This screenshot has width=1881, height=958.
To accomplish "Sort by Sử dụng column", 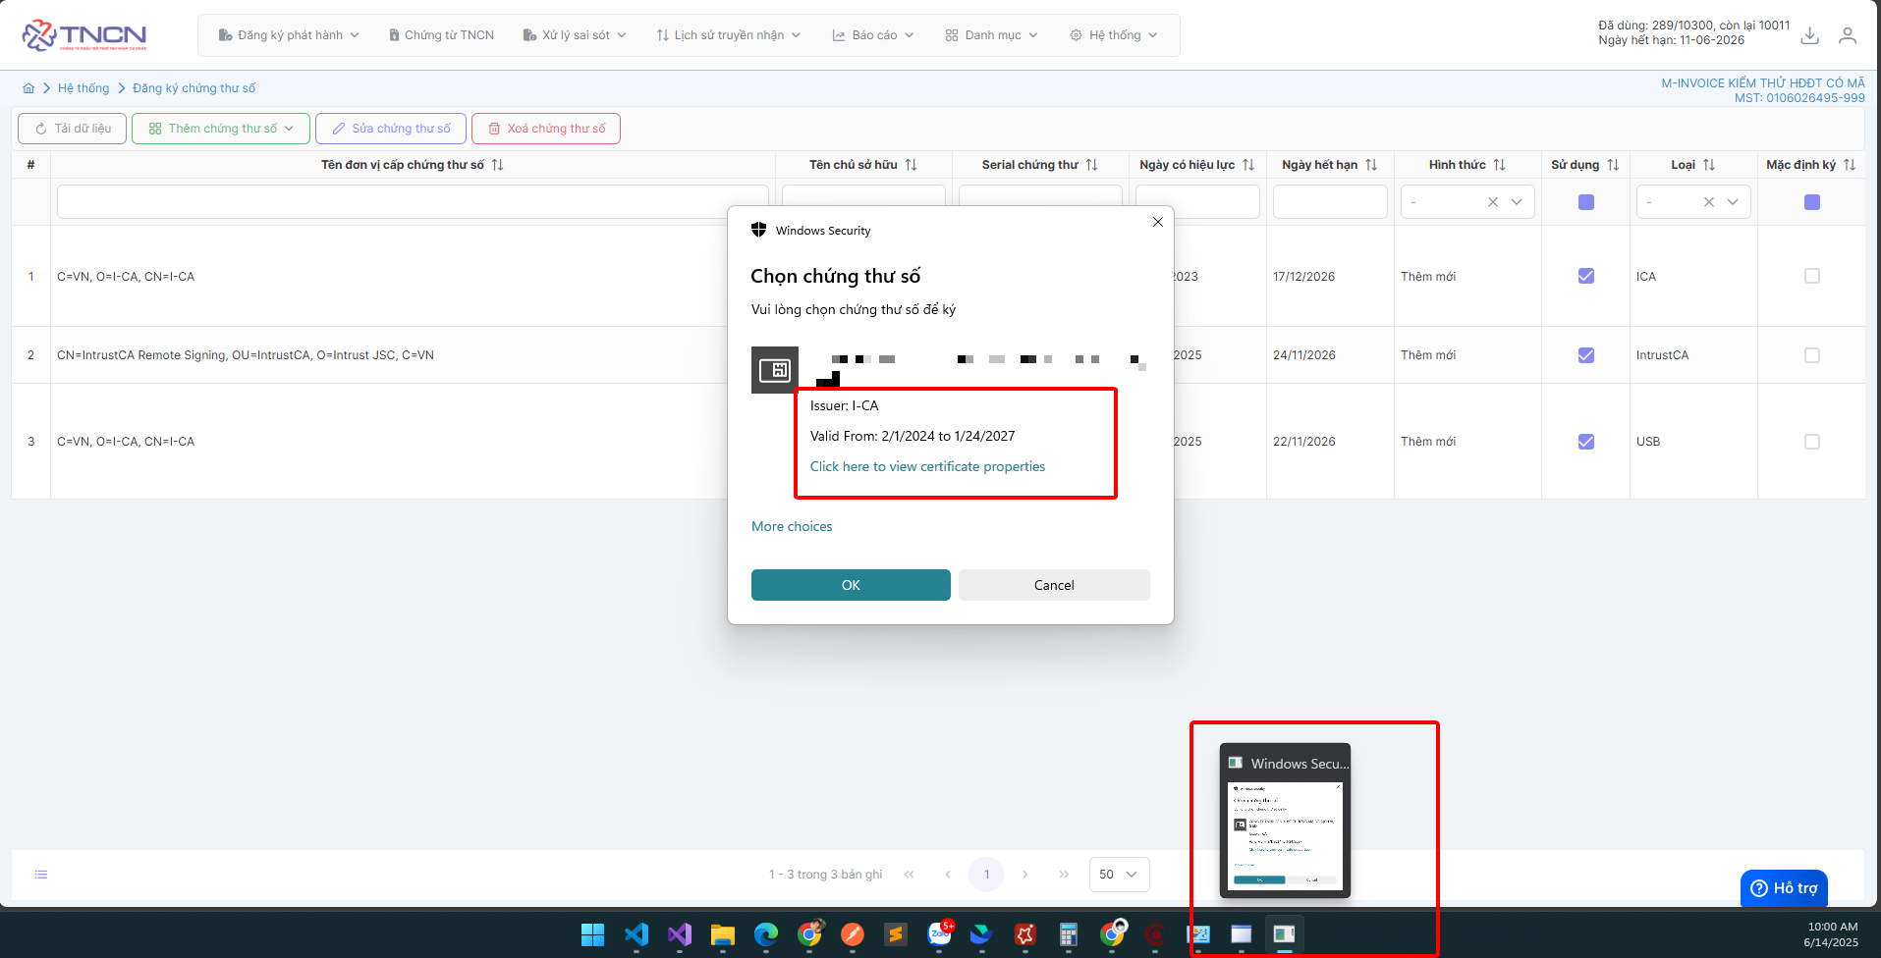I will (x=1613, y=165).
